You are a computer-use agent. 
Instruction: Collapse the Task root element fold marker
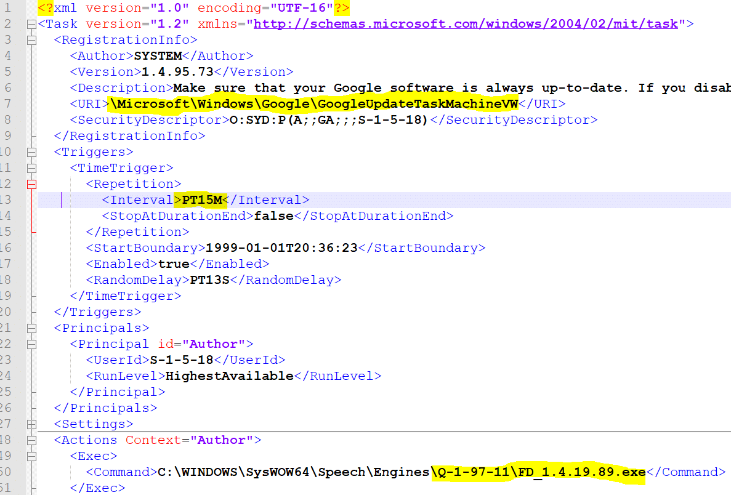31,24
